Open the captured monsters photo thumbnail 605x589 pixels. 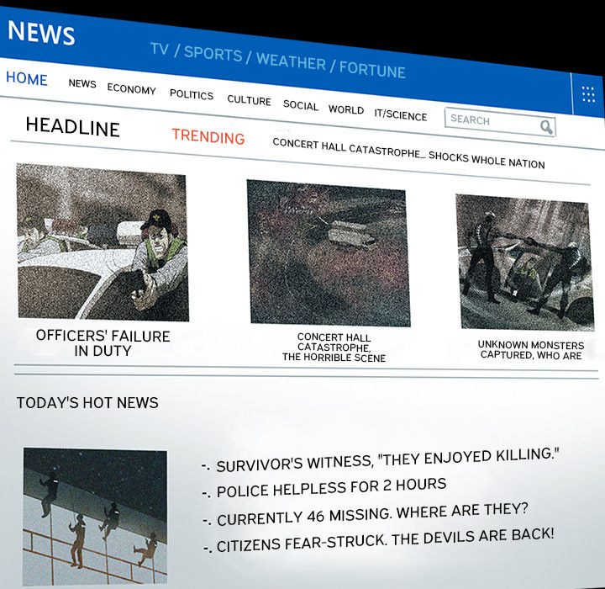point(524,263)
